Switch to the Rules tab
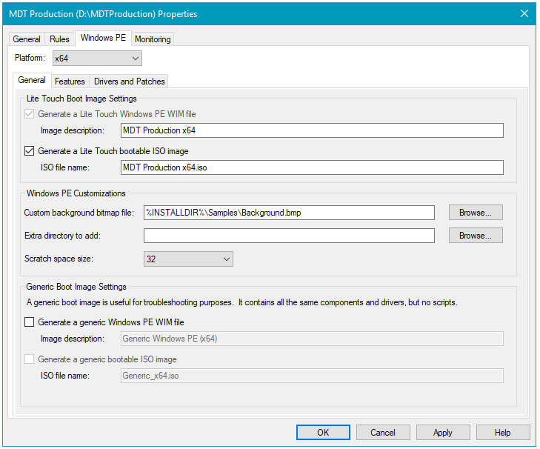 tap(60, 39)
